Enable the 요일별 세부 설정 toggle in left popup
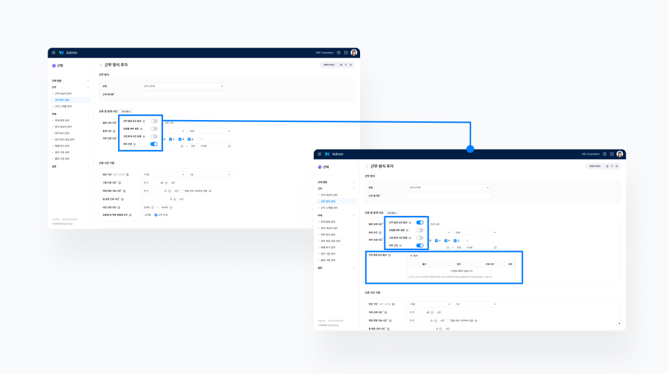The width and height of the screenshot is (668, 374). click(x=154, y=129)
